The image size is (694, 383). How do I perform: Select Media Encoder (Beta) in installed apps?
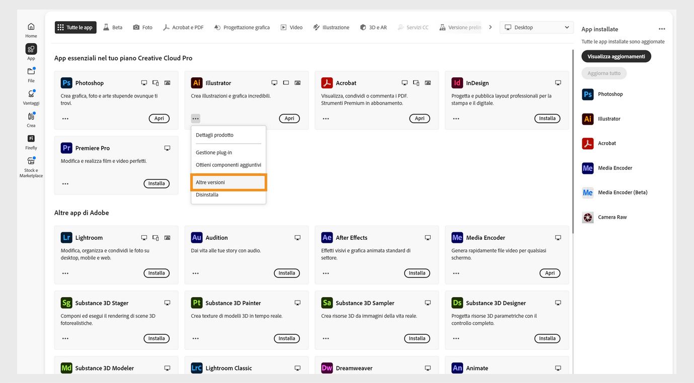tap(615, 193)
